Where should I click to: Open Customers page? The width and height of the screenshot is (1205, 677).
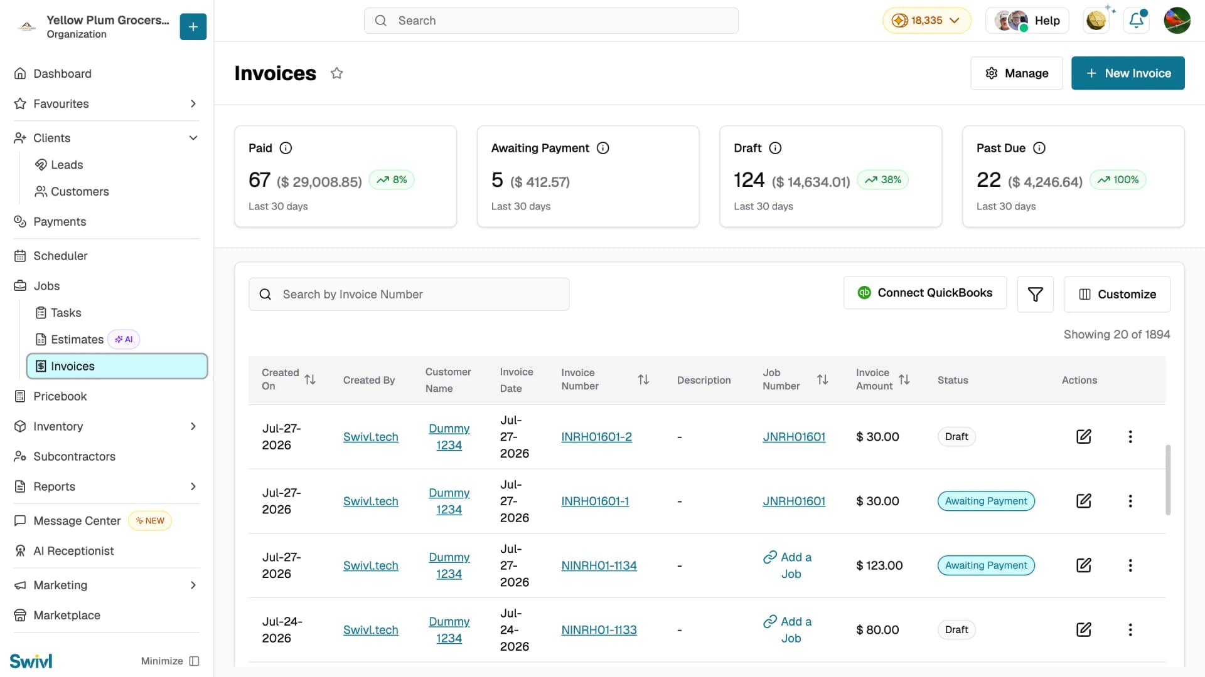tap(80, 192)
